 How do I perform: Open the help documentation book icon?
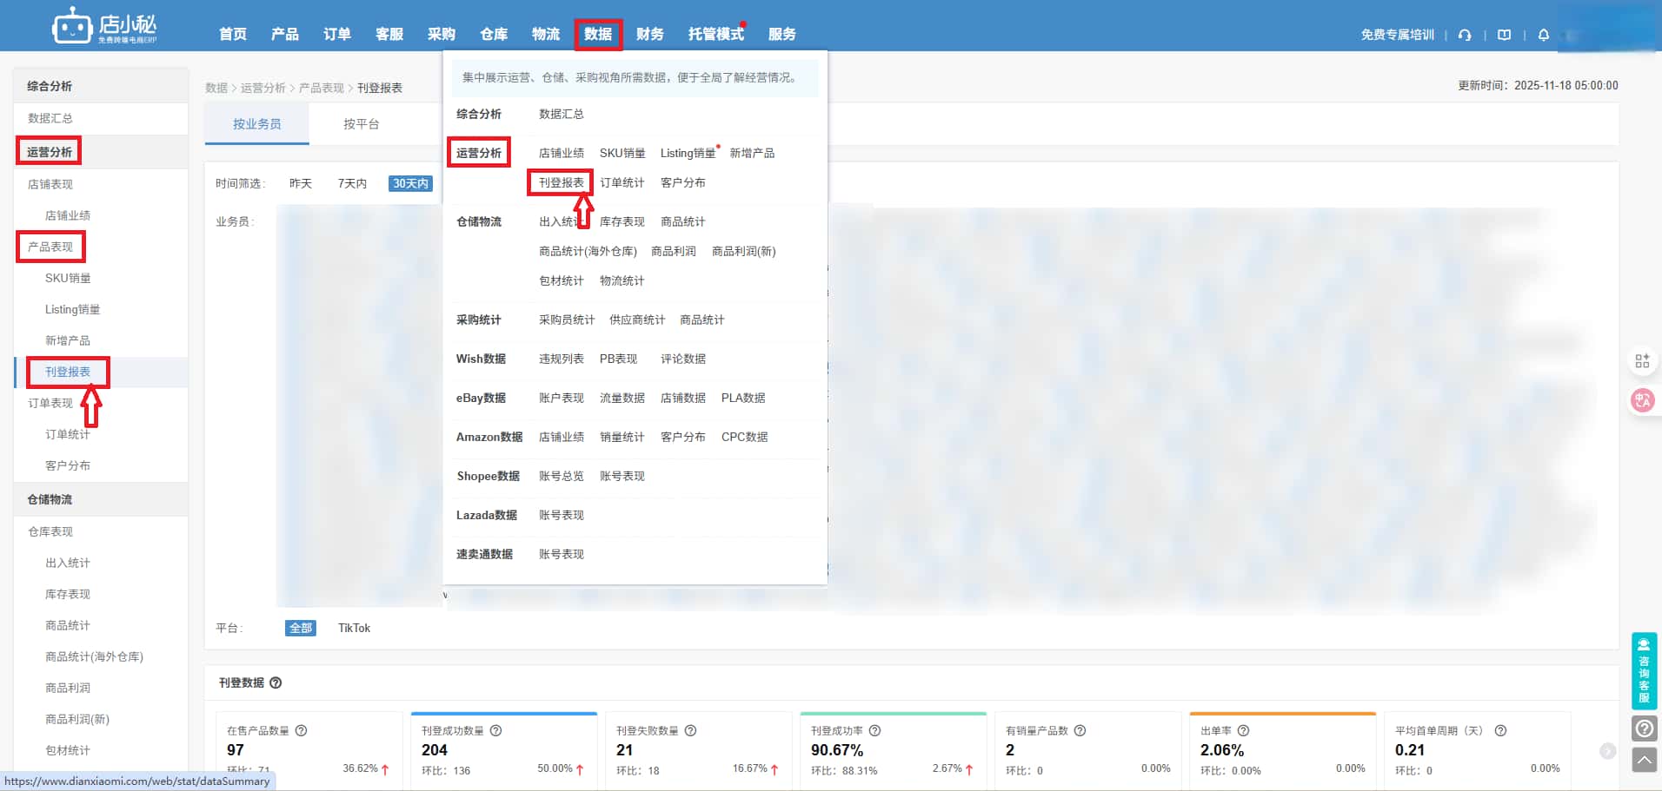pos(1503,35)
